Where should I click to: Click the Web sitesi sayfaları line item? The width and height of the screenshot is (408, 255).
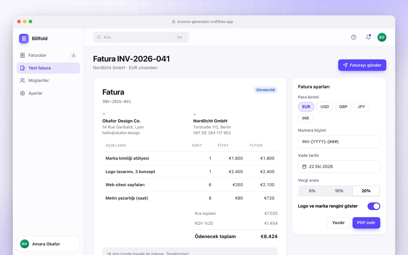pyautogui.click(x=190, y=185)
